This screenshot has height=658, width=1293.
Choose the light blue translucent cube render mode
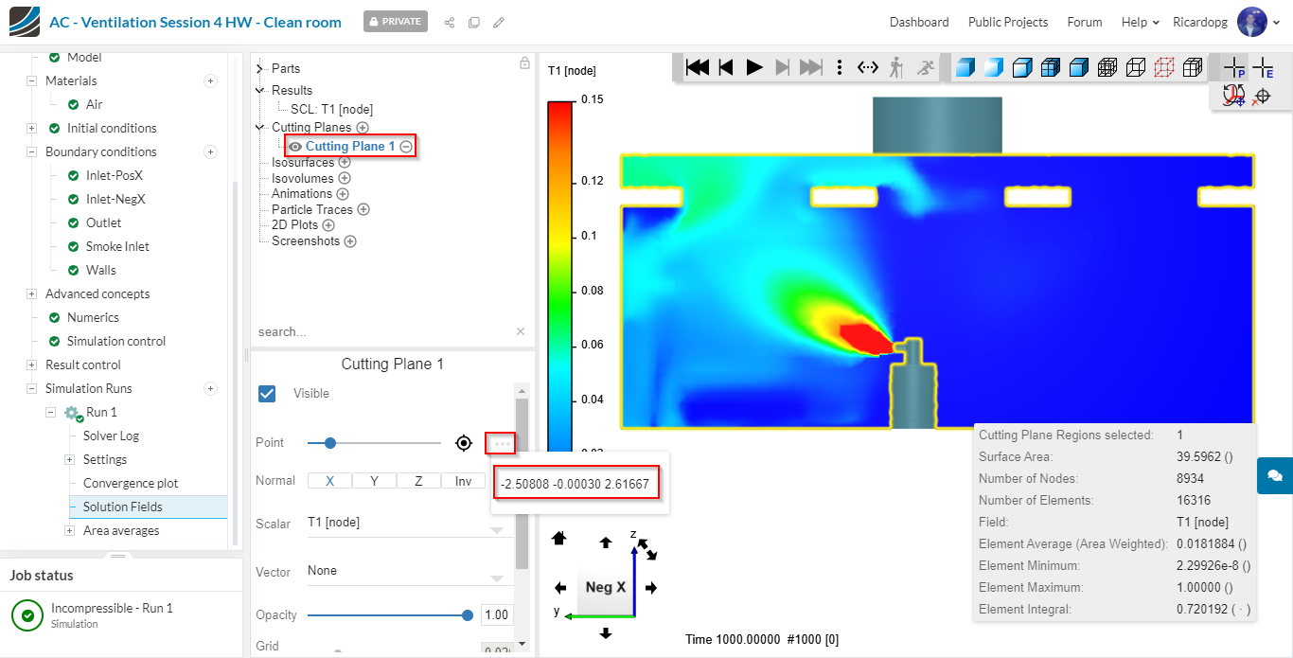click(x=993, y=67)
